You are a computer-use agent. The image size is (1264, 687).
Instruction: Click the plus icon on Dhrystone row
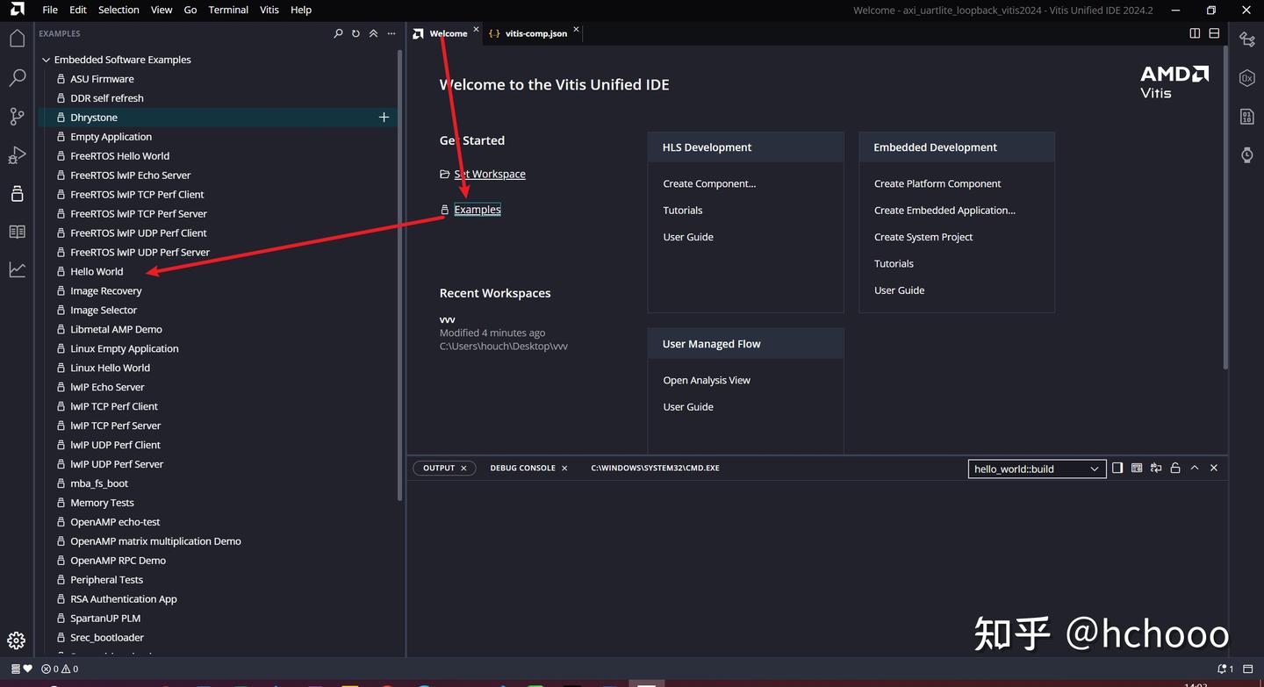(384, 117)
